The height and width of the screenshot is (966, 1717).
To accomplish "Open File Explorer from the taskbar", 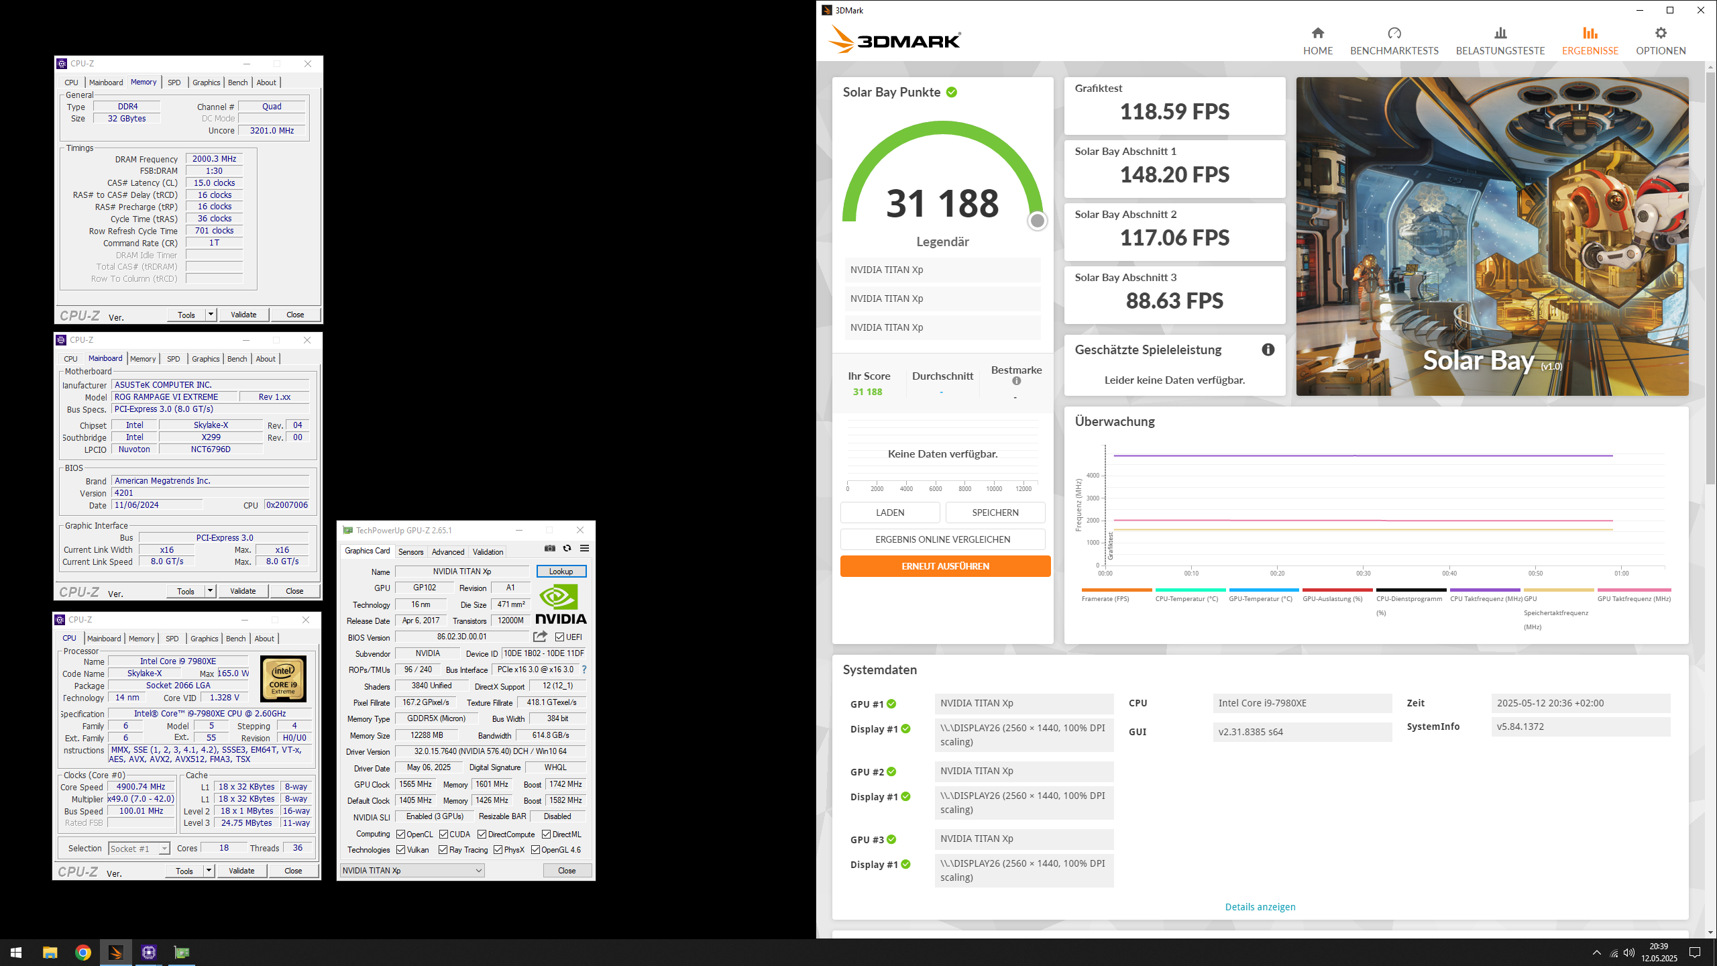I will (x=50, y=952).
